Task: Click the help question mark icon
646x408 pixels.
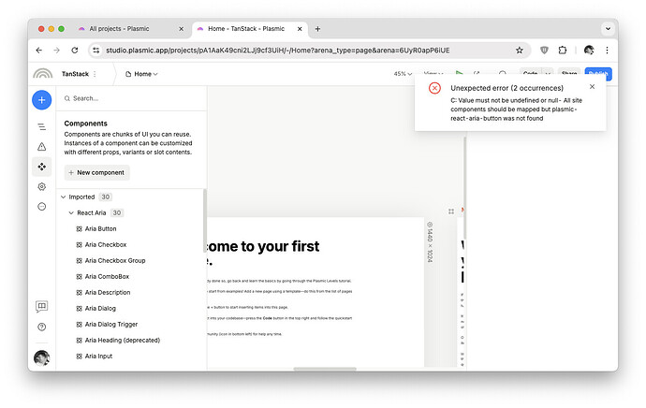Action: (41, 327)
